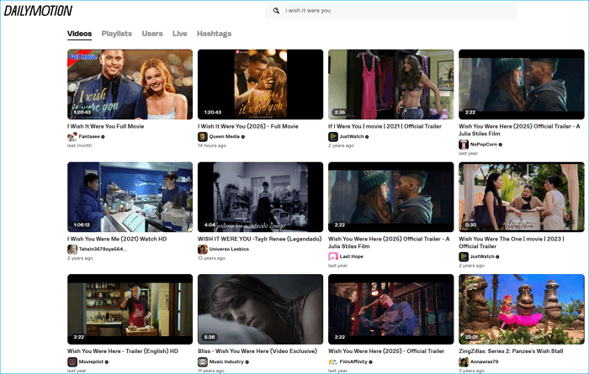Click the "14 hours ago" upload time
Viewport: 589px width, 374px height.
pyautogui.click(x=212, y=145)
